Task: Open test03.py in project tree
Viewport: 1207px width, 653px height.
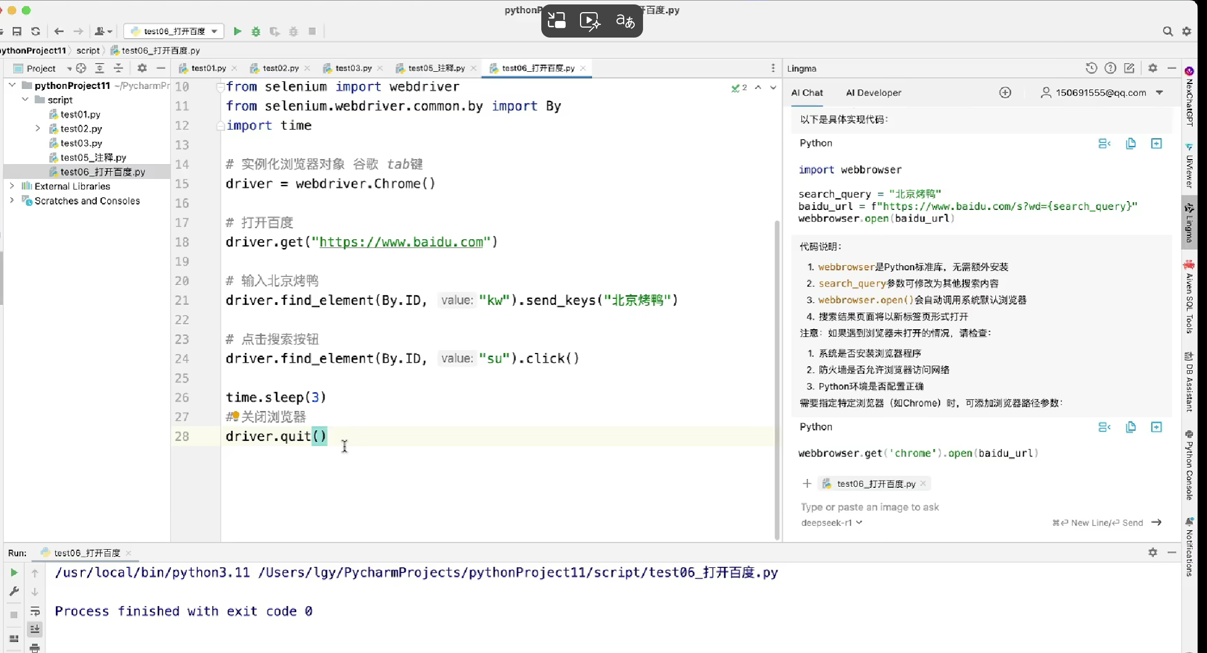Action: click(81, 143)
